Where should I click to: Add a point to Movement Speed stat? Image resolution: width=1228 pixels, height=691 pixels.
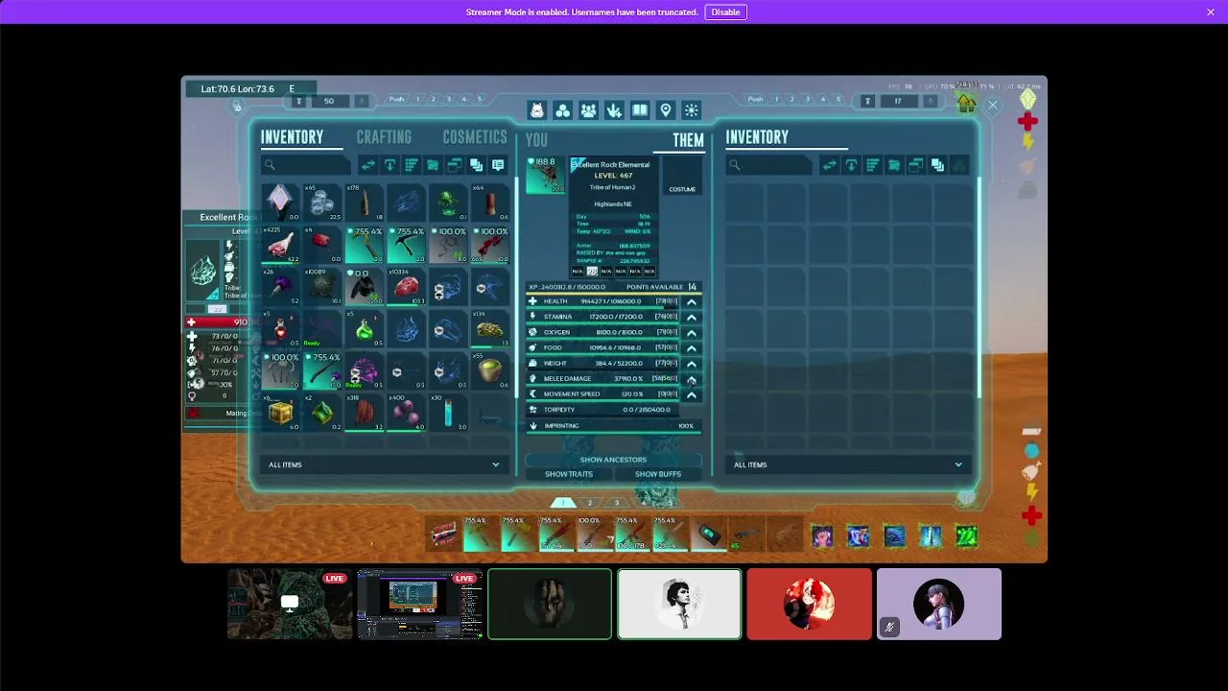(x=691, y=394)
